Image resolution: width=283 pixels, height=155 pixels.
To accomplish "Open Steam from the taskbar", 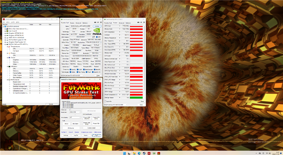I will point(144,153).
